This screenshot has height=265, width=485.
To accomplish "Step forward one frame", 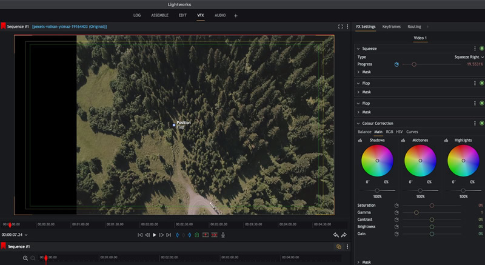I will click(x=161, y=235).
